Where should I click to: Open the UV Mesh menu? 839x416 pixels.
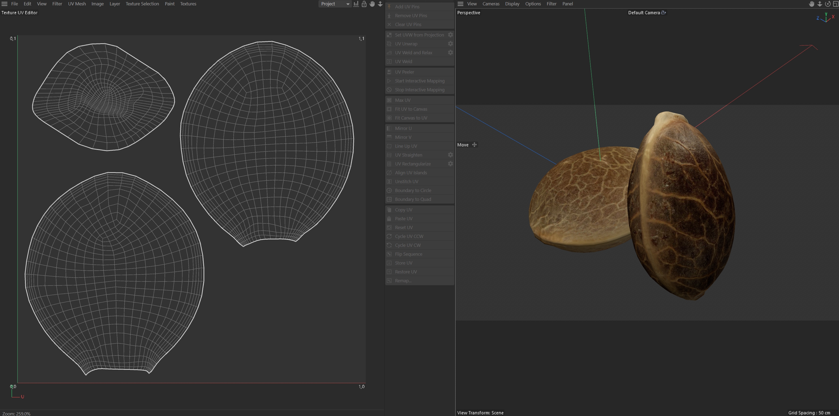pos(77,4)
